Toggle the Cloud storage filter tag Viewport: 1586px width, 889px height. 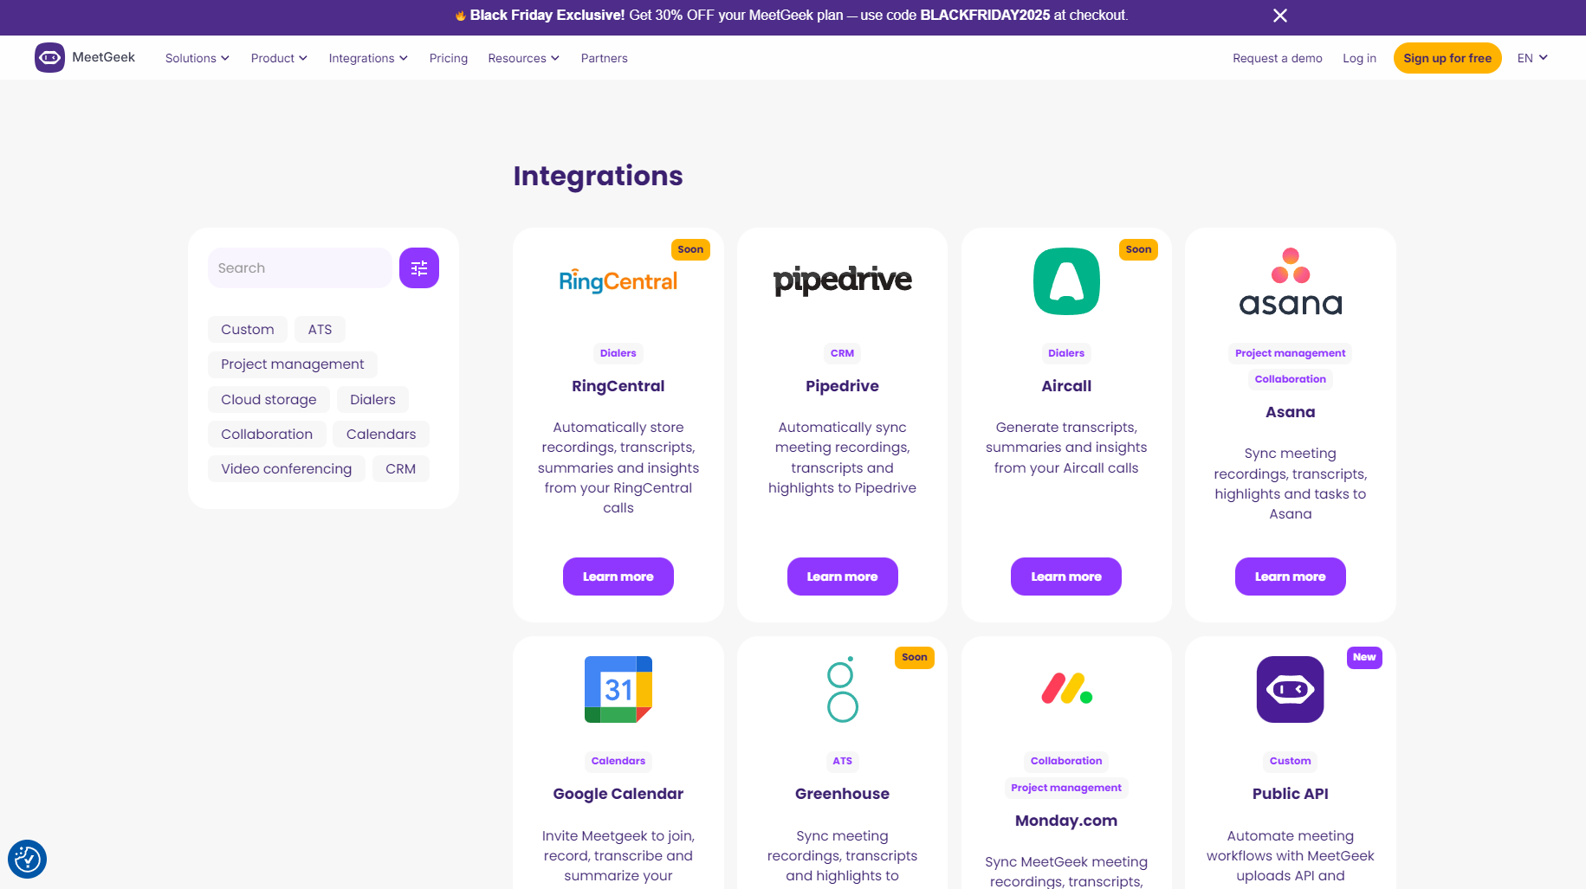[x=269, y=400]
